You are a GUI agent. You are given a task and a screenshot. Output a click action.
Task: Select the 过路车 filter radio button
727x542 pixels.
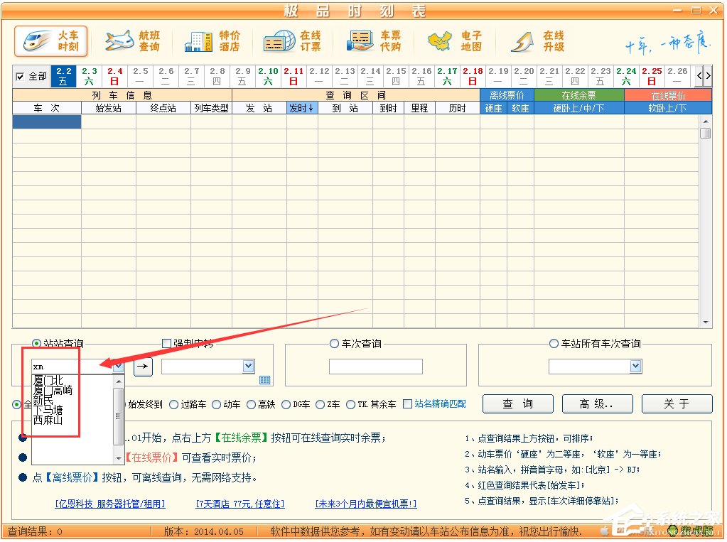(x=174, y=405)
